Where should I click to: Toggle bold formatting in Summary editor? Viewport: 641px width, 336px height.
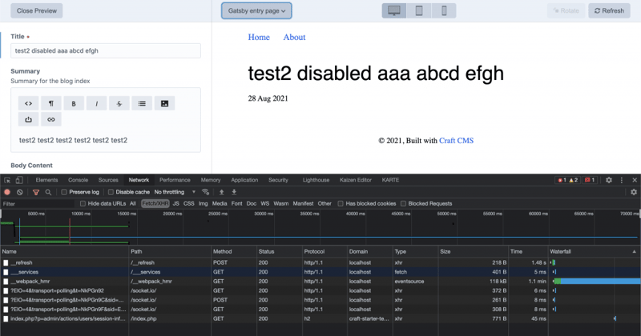pyautogui.click(x=74, y=103)
